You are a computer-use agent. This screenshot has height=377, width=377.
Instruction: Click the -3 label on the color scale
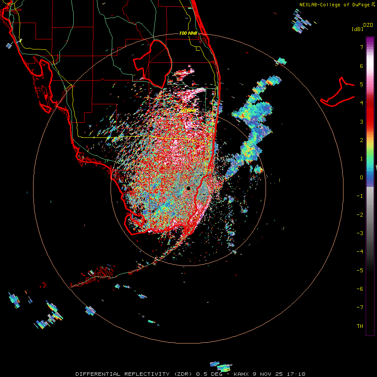coord(360,233)
